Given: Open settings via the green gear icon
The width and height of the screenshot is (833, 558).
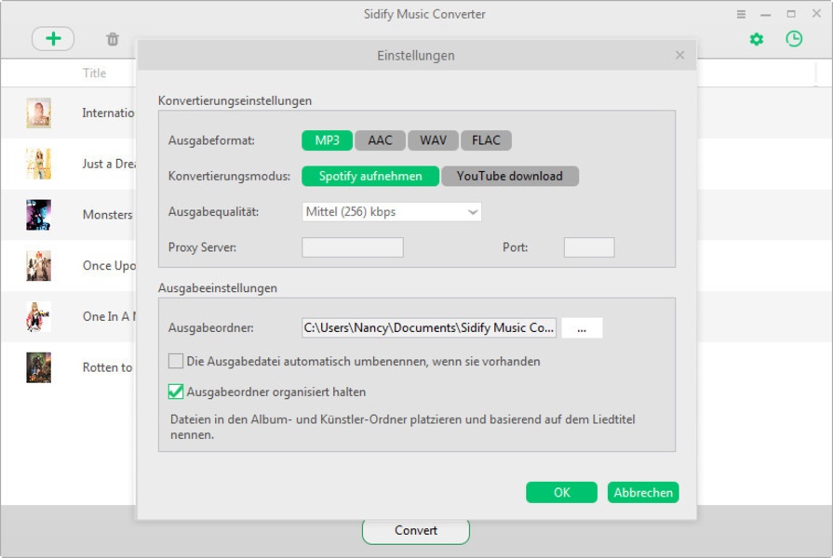Looking at the screenshot, I should [x=757, y=39].
